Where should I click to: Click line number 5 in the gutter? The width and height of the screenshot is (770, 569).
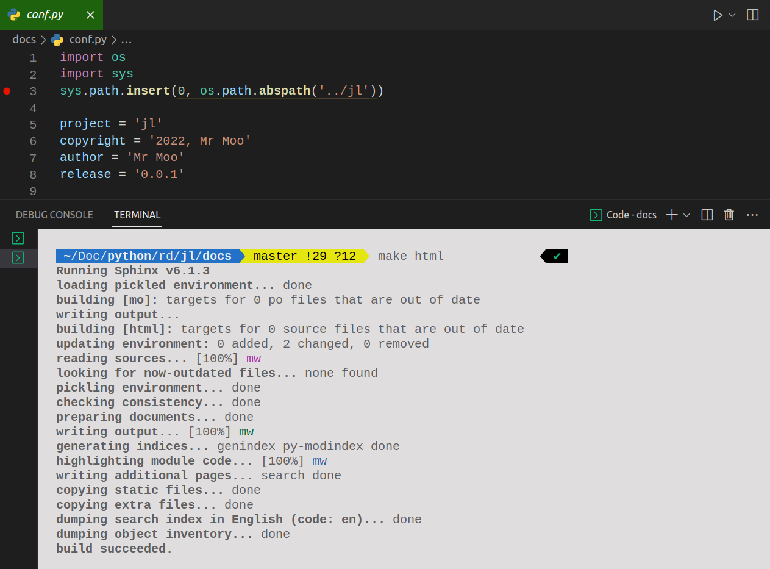tap(33, 124)
